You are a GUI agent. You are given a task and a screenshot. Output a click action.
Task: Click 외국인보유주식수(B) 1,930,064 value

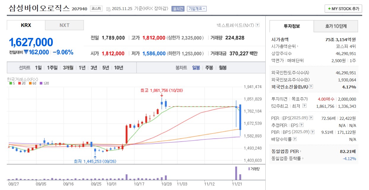tap(347, 80)
